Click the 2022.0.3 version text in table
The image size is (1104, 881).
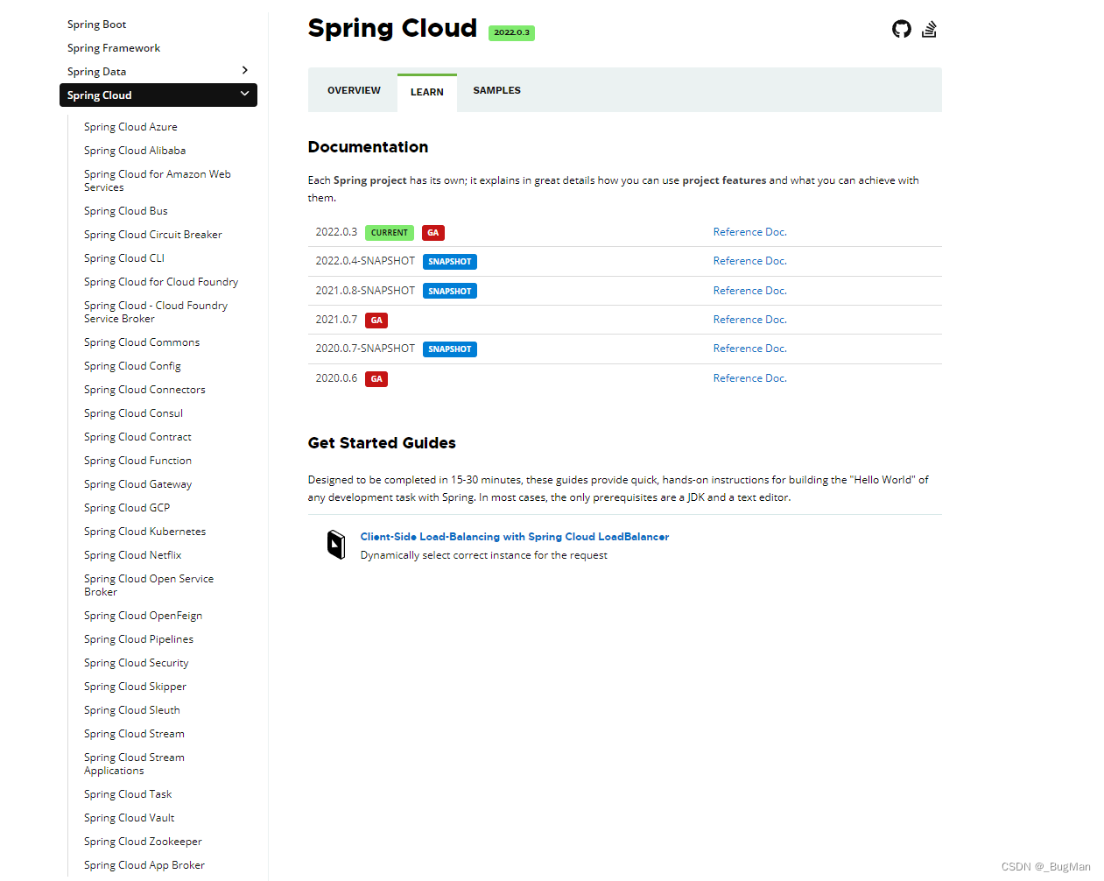(336, 232)
